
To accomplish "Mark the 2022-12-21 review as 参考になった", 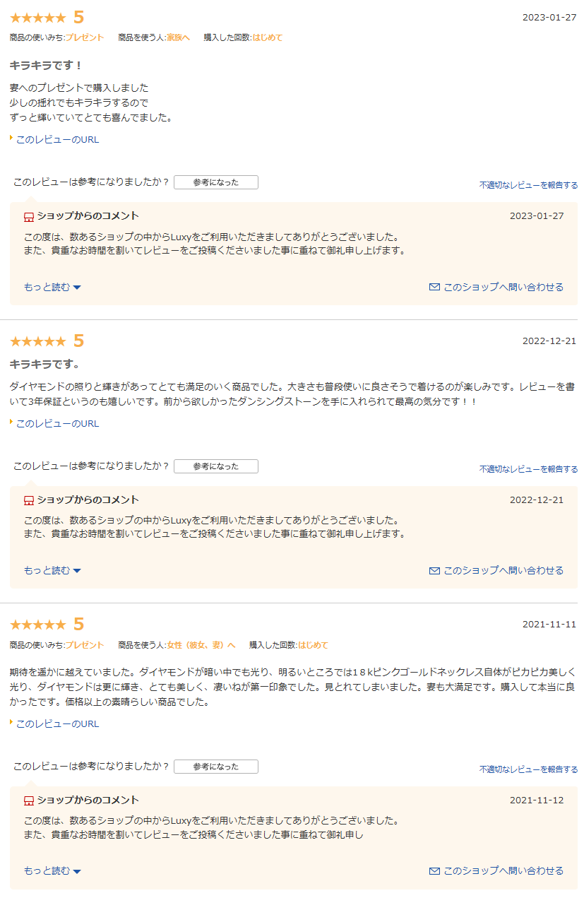I will click(x=216, y=466).
